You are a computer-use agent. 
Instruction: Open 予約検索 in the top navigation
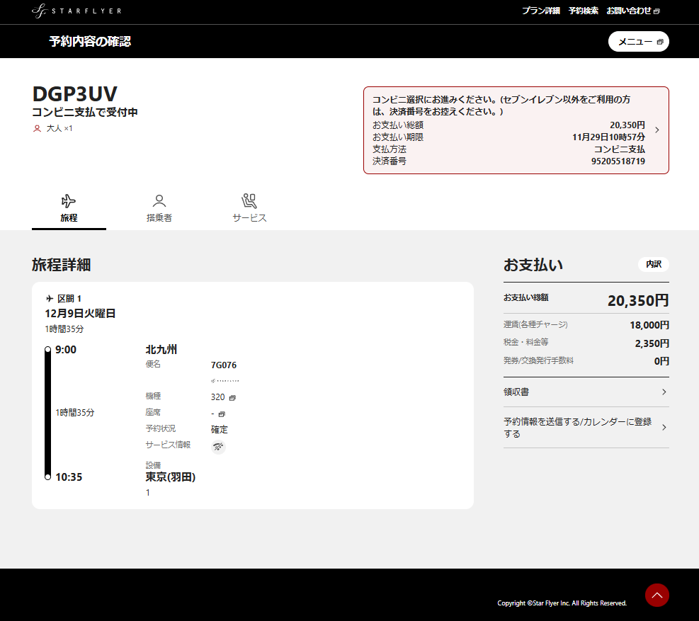[x=583, y=11]
